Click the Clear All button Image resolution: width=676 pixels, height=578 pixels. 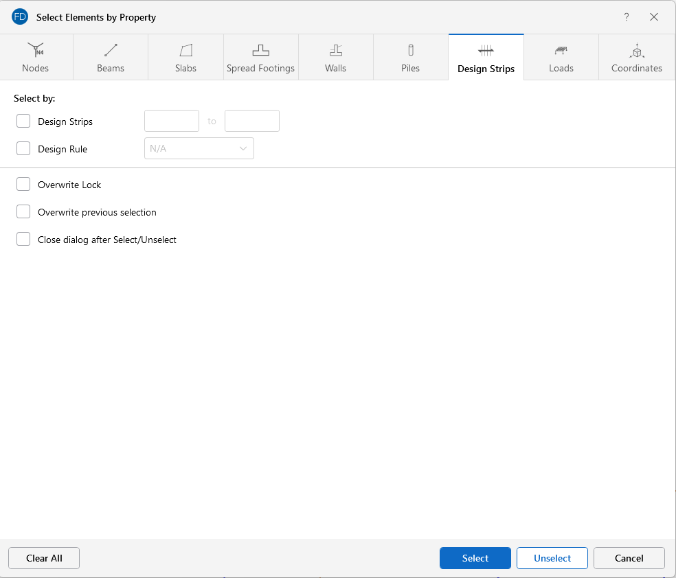44,558
